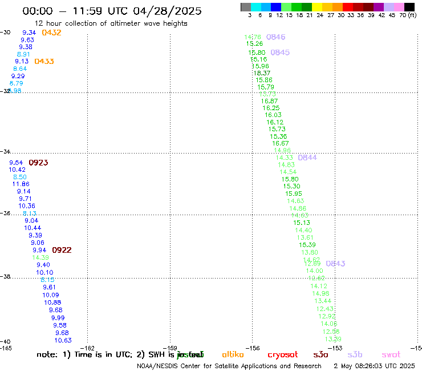Image resolution: width=422 pixels, height=371 pixels.
Task: Select the dark red time label 0922
Action: (62, 251)
